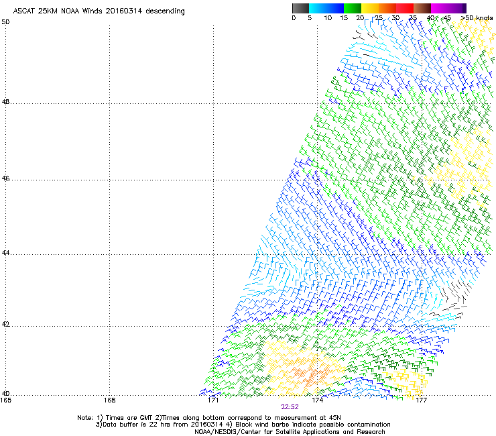Click the brown 35-40 knots legend swatch
Viewport: 496px width, 436px height.
[x=422, y=8]
